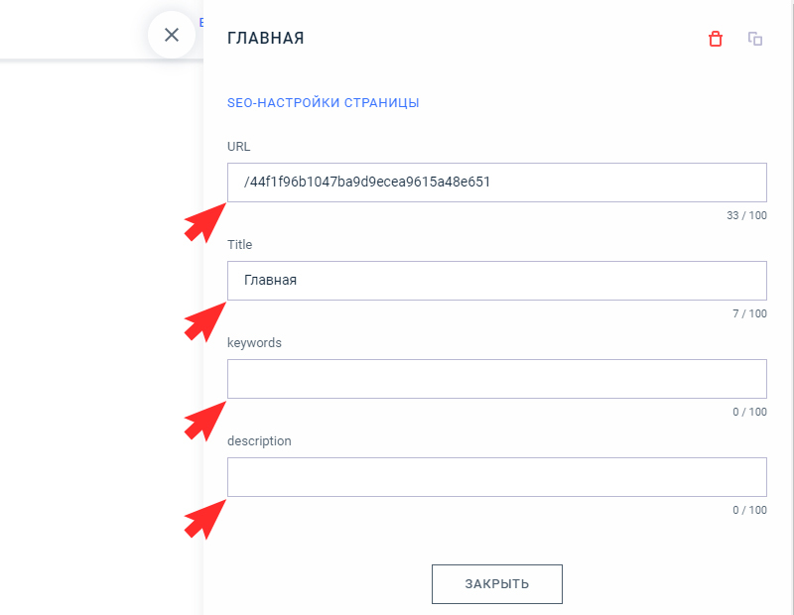Click into the Title field containing Главная

click(497, 281)
